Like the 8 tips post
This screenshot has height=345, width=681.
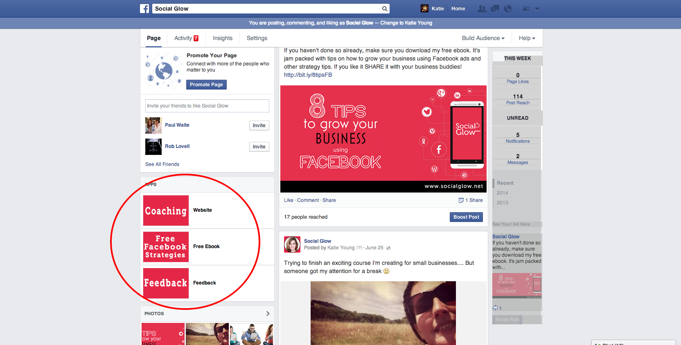tap(289, 200)
